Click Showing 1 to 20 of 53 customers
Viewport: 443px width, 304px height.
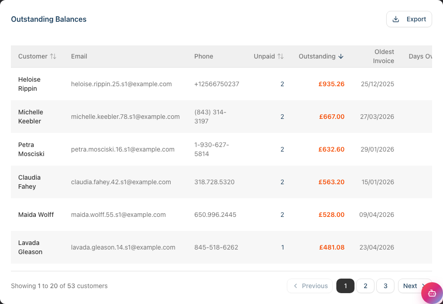pyautogui.click(x=59, y=286)
